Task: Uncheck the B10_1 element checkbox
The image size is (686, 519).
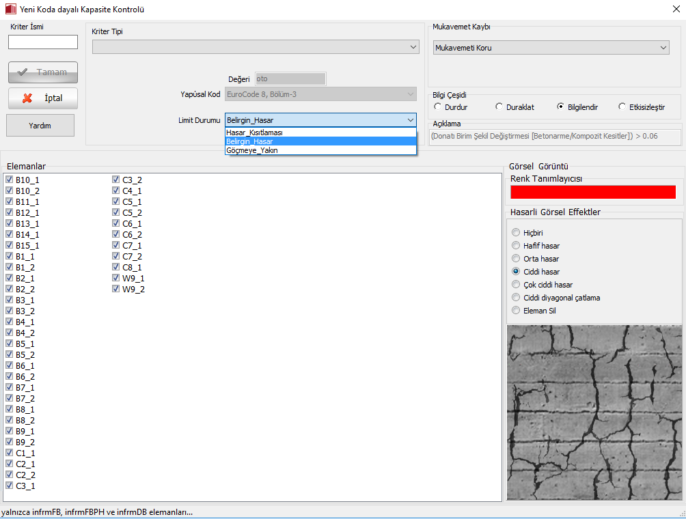Action: click(x=10, y=180)
